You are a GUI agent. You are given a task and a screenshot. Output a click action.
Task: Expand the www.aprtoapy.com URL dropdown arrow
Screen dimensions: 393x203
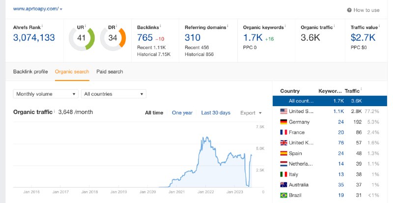[x=61, y=9]
